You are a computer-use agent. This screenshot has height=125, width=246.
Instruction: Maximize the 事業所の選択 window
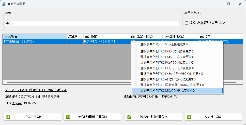pyautogui.click(x=228, y=4)
